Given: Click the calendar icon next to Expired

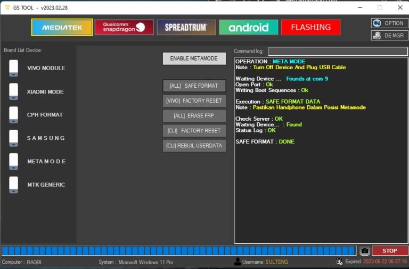Looking at the screenshot, I should click(x=339, y=261).
